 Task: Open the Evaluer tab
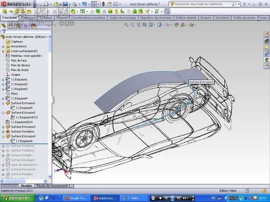[206, 18]
